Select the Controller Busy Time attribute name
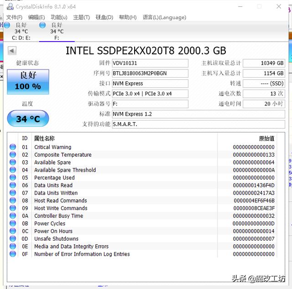The height and width of the screenshot is (289, 292). tap(59, 216)
